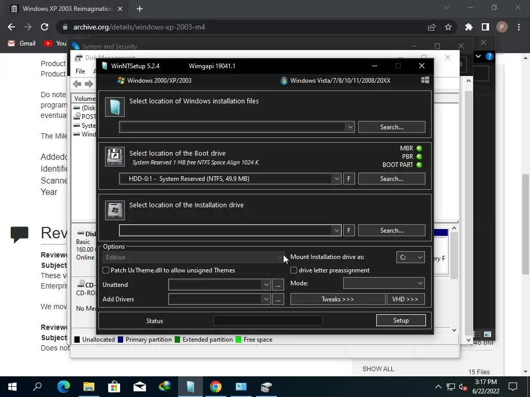Open File Explorer from taskbar
The image size is (530, 397).
click(x=89, y=387)
